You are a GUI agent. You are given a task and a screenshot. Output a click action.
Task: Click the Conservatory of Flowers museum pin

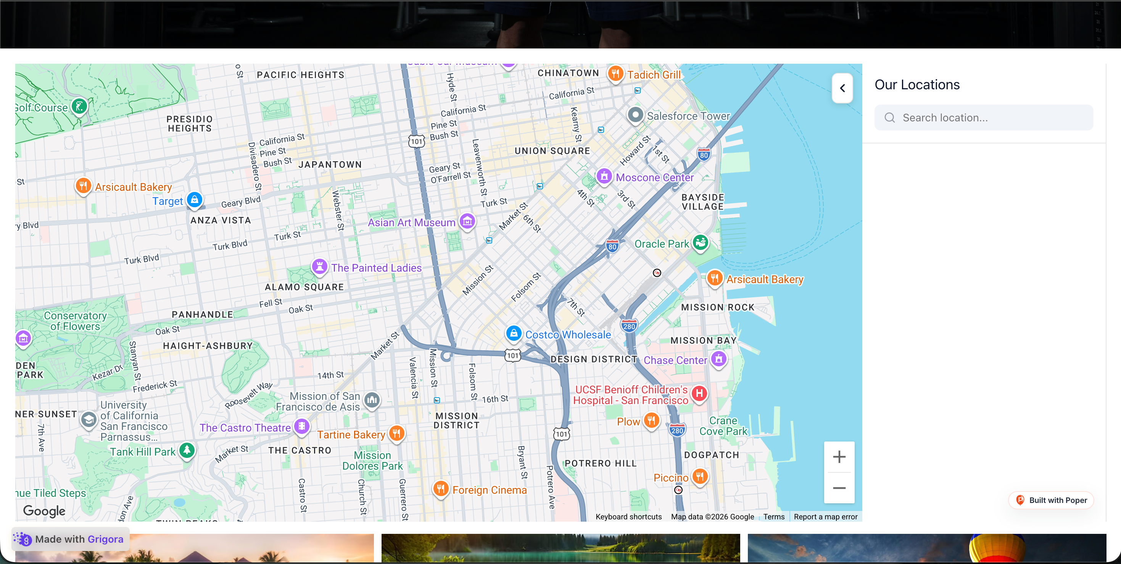[x=24, y=338]
